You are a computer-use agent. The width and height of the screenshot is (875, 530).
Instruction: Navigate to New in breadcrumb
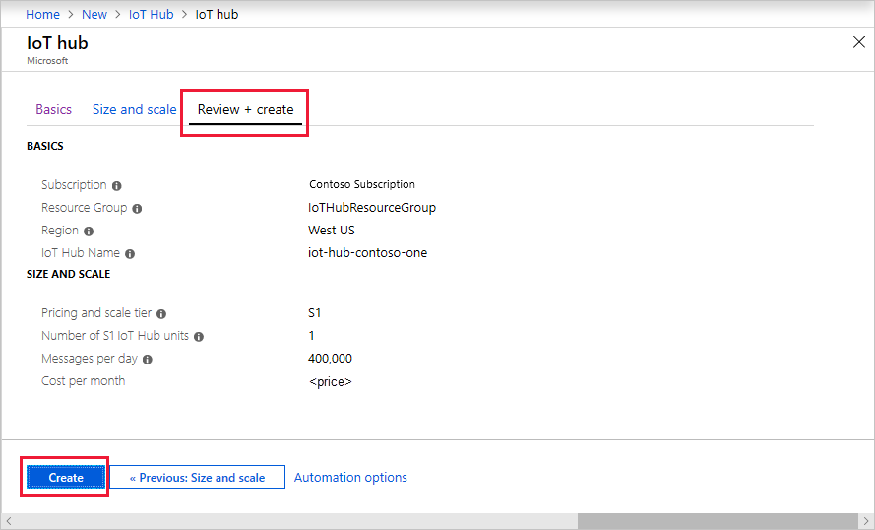click(94, 15)
